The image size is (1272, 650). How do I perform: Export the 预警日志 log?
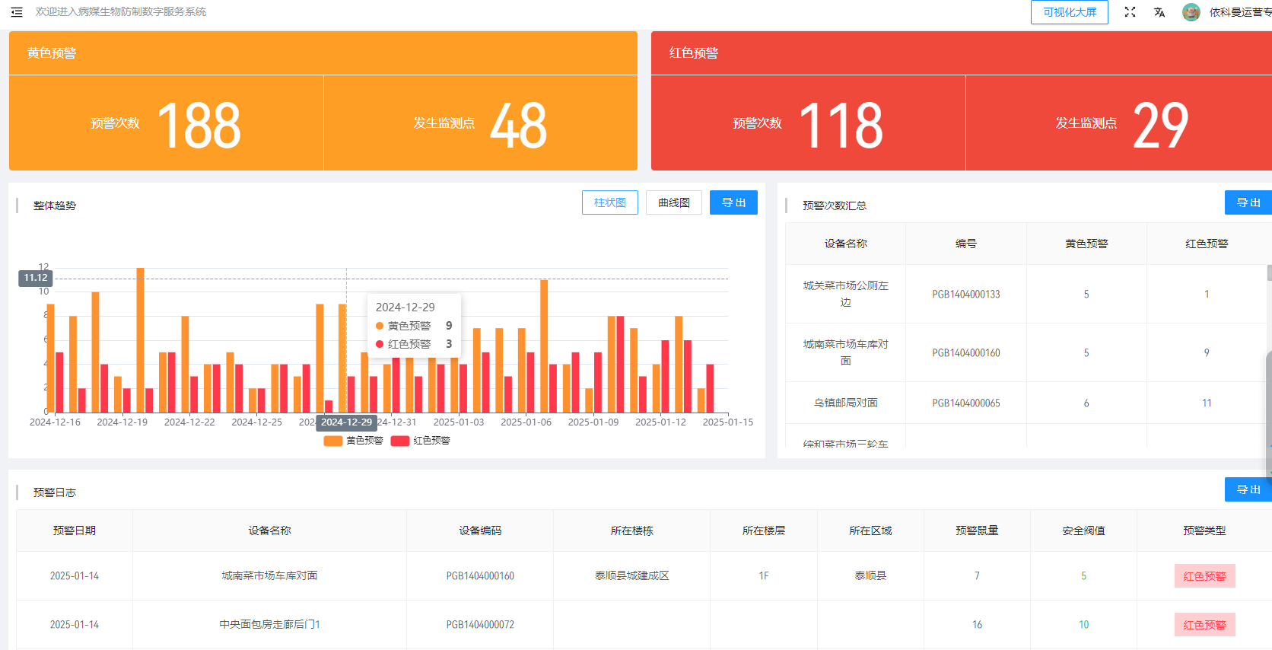click(1248, 489)
